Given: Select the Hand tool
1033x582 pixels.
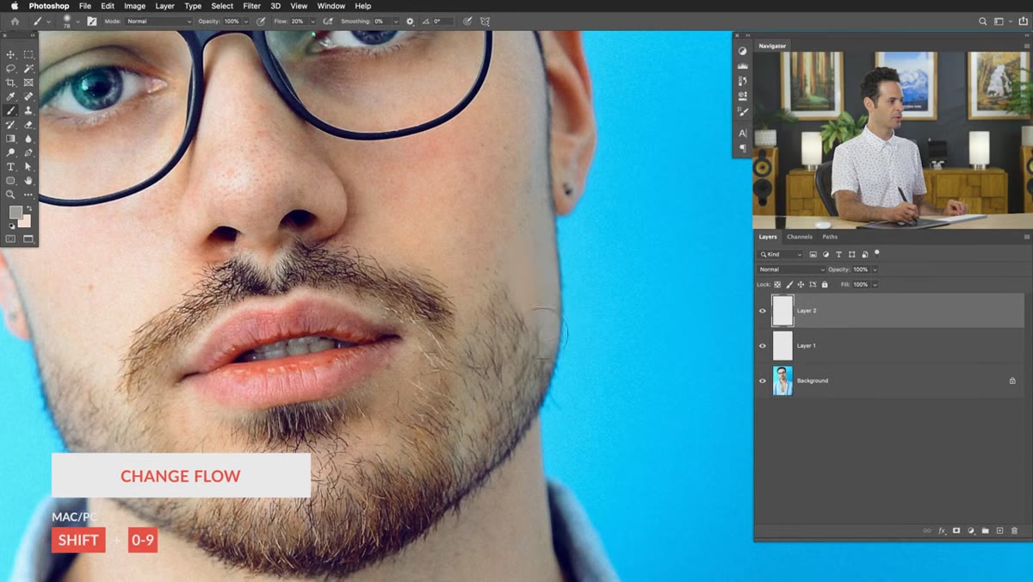Looking at the screenshot, I should click(x=28, y=181).
